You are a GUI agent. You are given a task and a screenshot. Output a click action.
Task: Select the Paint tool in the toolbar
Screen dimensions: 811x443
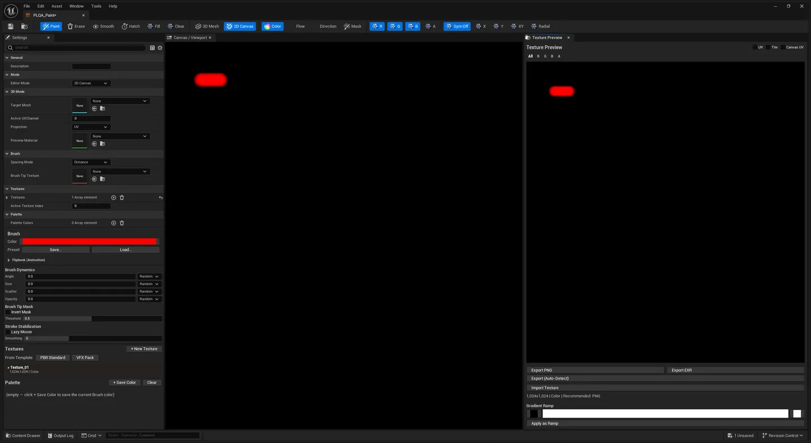[x=51, y=26]
